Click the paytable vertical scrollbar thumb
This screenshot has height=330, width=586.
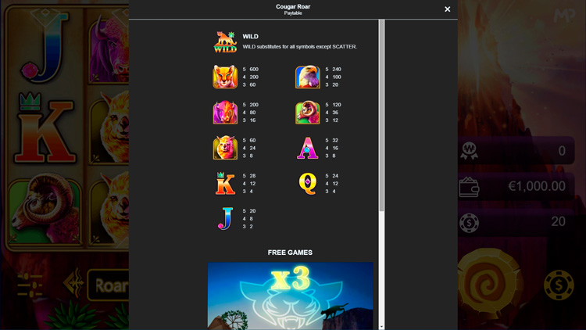[381, 115]
